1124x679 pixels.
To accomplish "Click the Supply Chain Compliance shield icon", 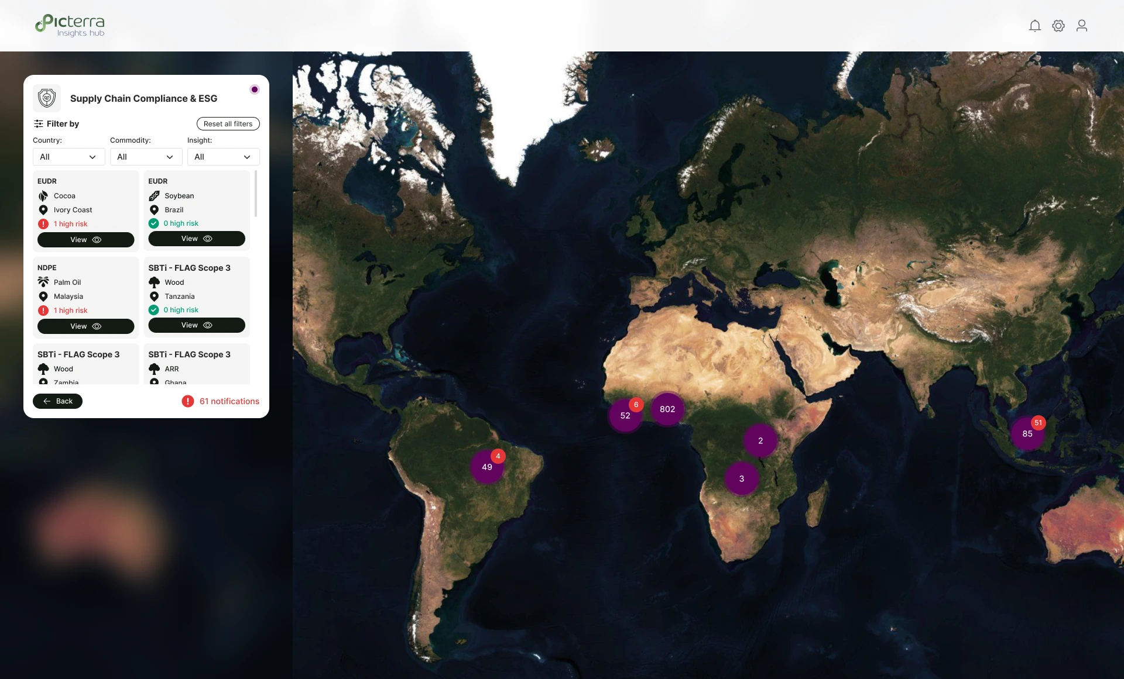I will point(47,98).
